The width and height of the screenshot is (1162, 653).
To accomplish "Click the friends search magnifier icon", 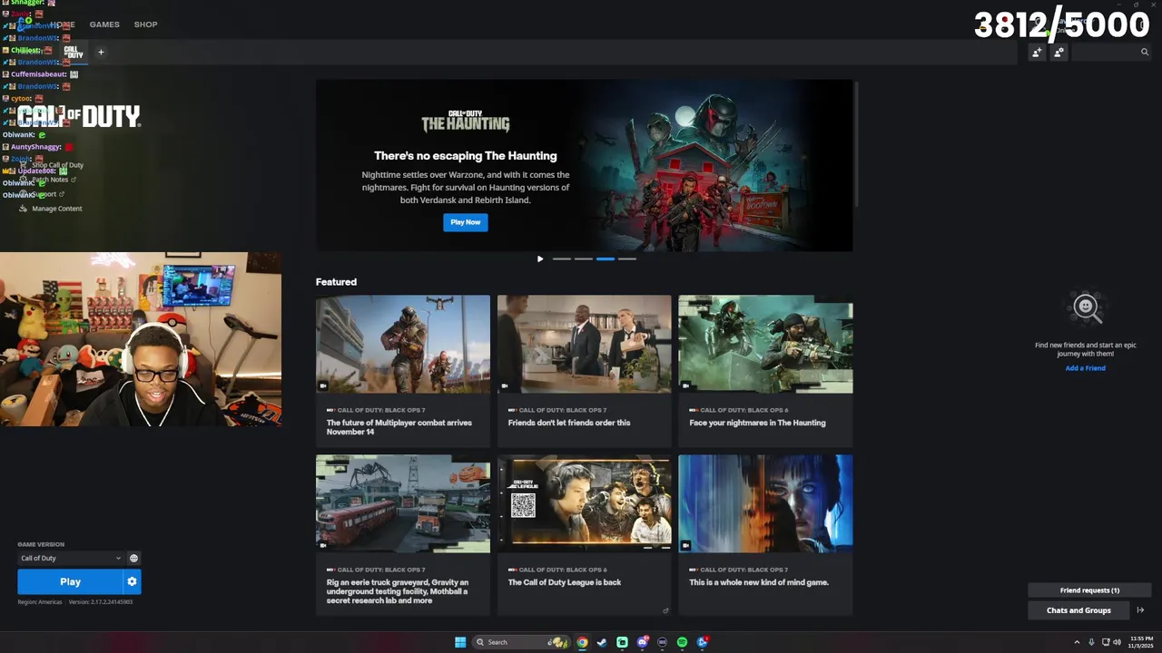I will (1145, 53).
